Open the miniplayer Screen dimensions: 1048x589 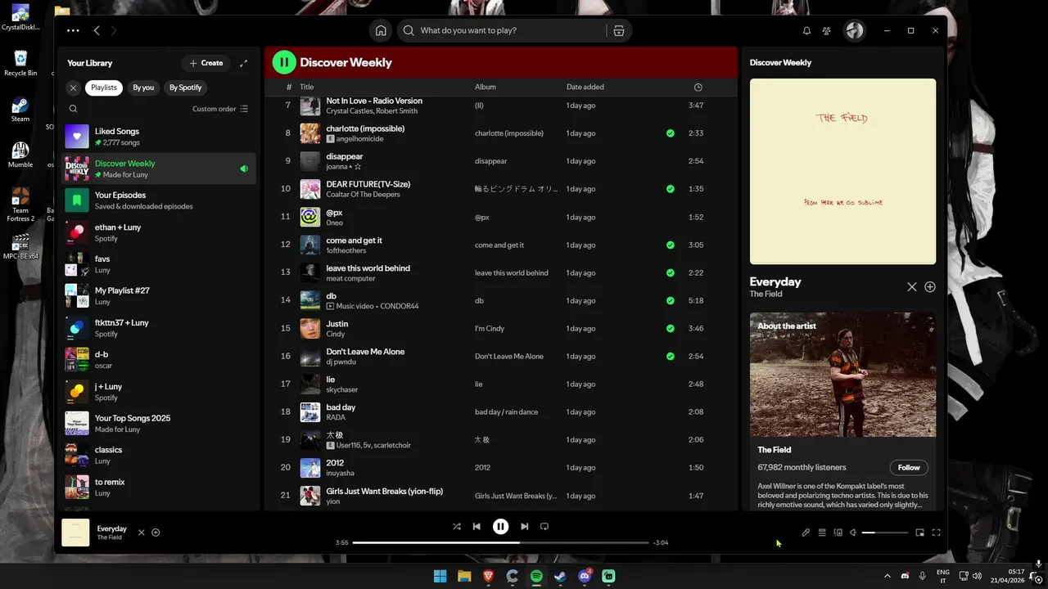[919, 533]
